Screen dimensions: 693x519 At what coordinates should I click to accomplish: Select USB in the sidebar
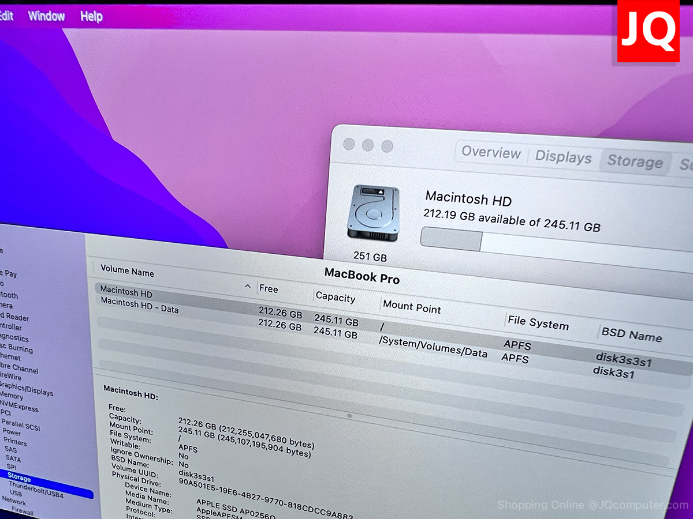coord(16,494)
